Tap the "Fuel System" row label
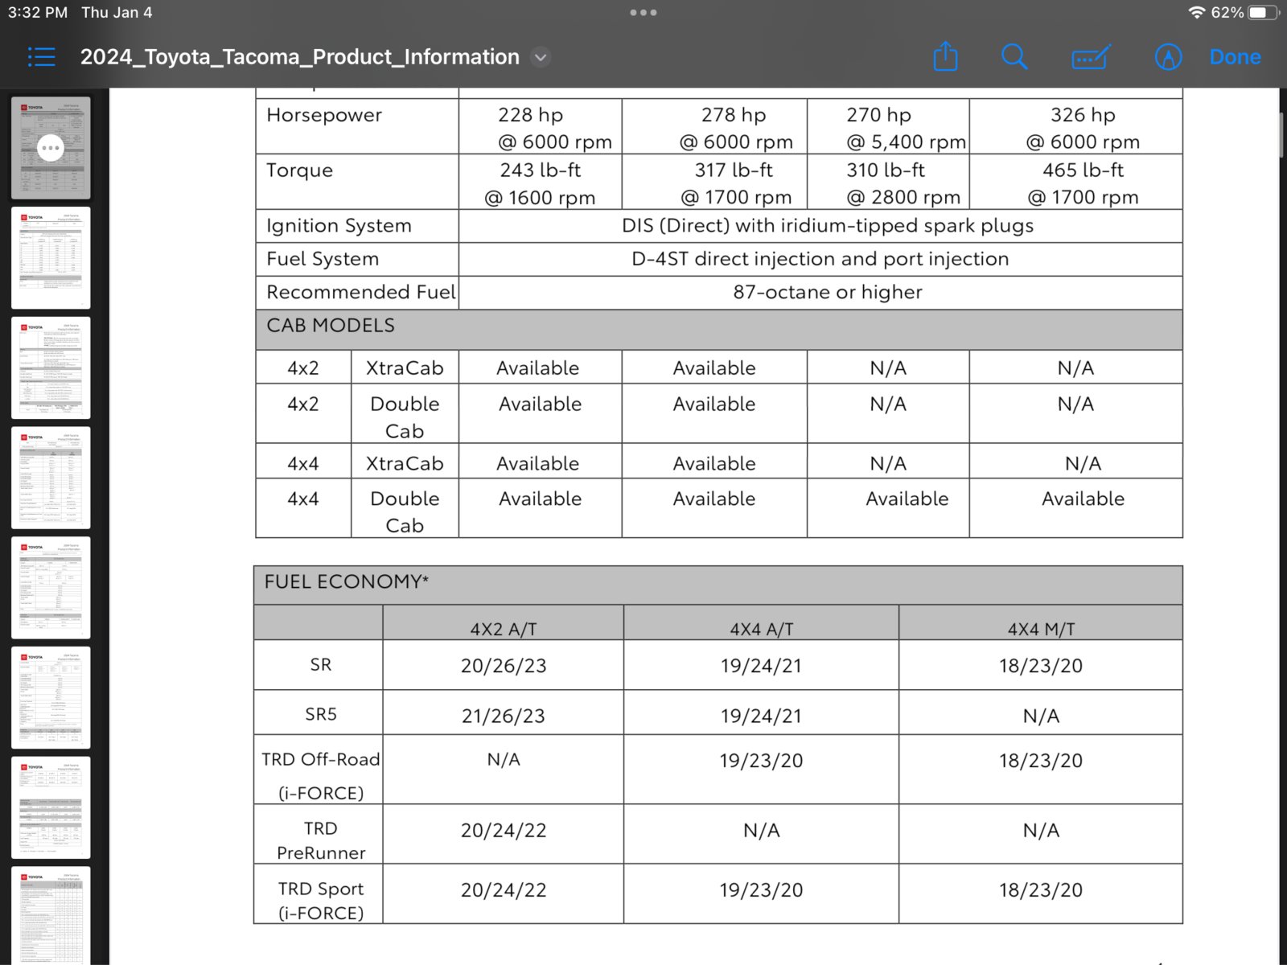 [x=323, y=259]
